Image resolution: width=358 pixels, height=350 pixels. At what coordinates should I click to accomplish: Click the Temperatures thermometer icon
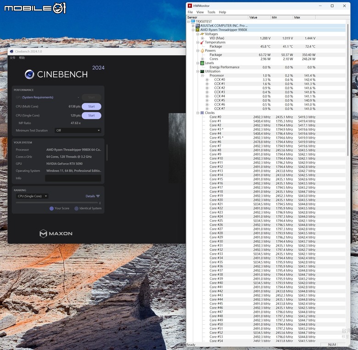[202, 42]
